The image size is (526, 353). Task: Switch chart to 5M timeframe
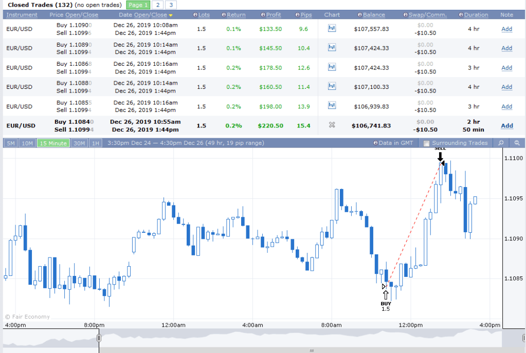10,143
